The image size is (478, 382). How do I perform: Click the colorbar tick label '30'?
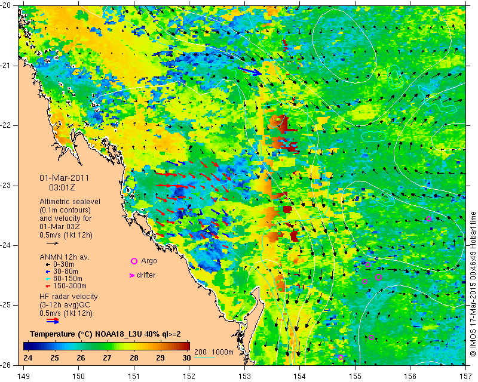coord(186,358)
